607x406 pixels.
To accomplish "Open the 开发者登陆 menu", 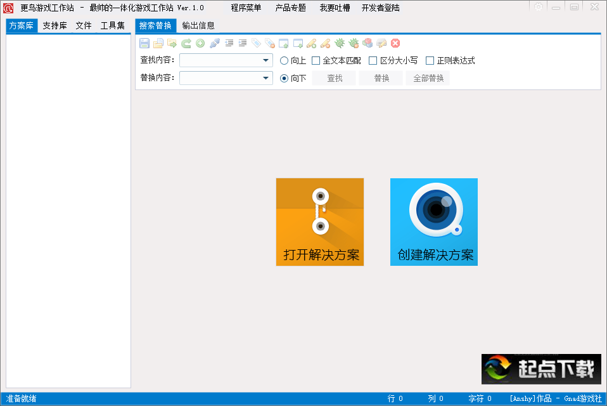I will (x=381, y=8).
